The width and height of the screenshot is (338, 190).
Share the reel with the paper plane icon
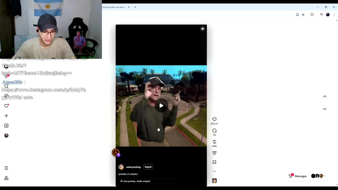click(214, 153)
